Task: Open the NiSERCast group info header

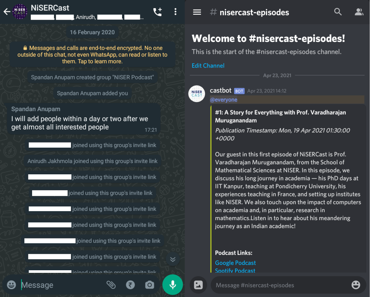Action: [86, 12]
